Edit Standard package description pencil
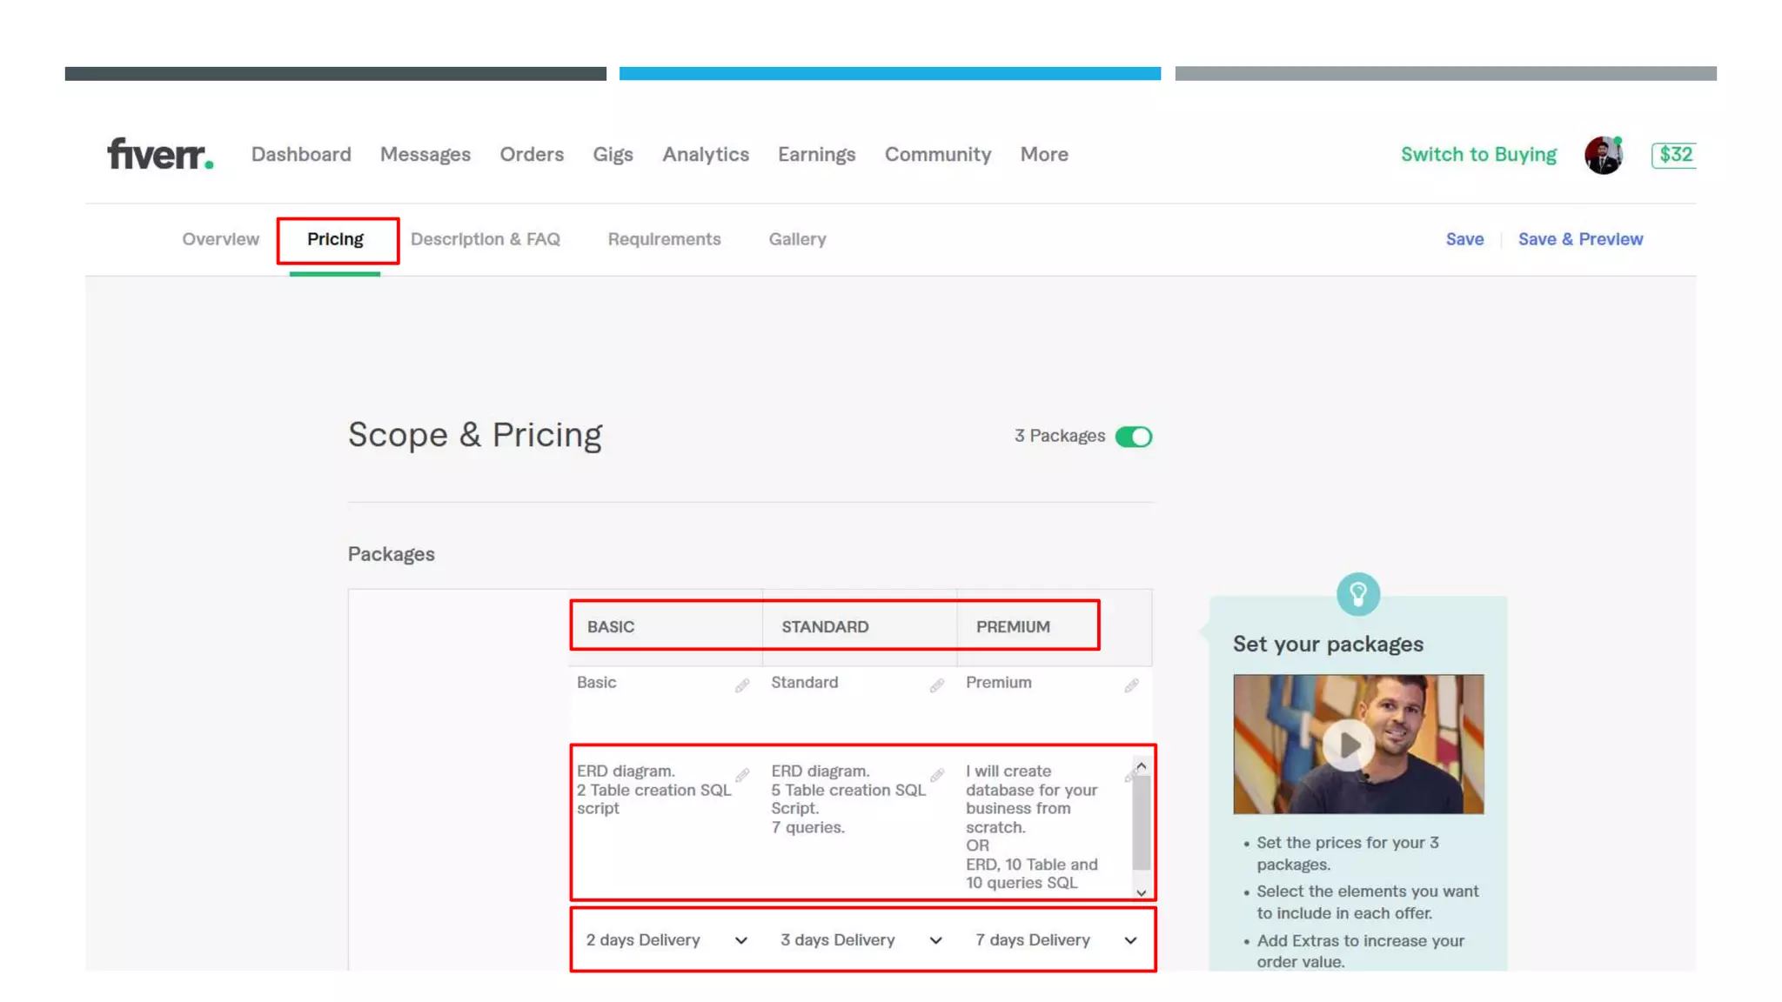Image resolution: width=1782 pixels, height=1002 pixels. click(937, 774)
